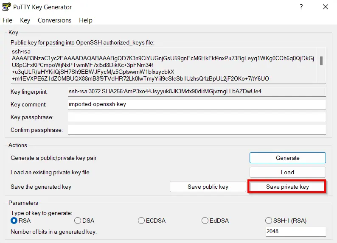The height and width of the screenshot is (243, 337).
Task: Click the Key passphrase field
Action: point(197,117)
